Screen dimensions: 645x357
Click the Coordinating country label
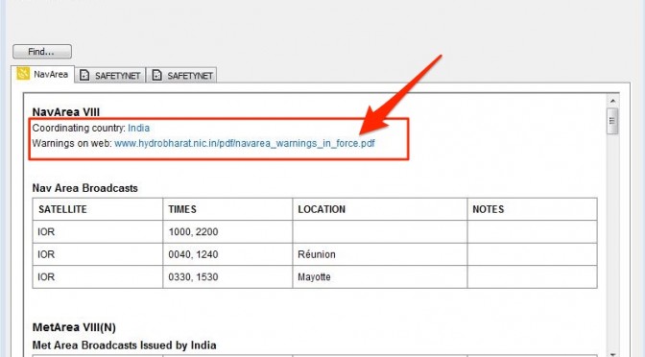79,128
